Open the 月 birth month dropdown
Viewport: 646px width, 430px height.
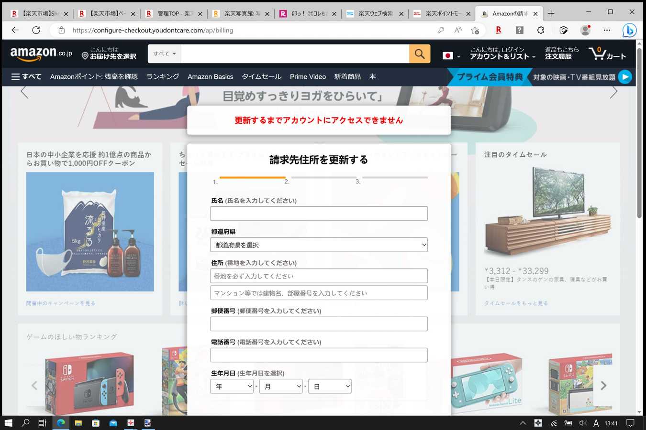(x=281, y=387)
